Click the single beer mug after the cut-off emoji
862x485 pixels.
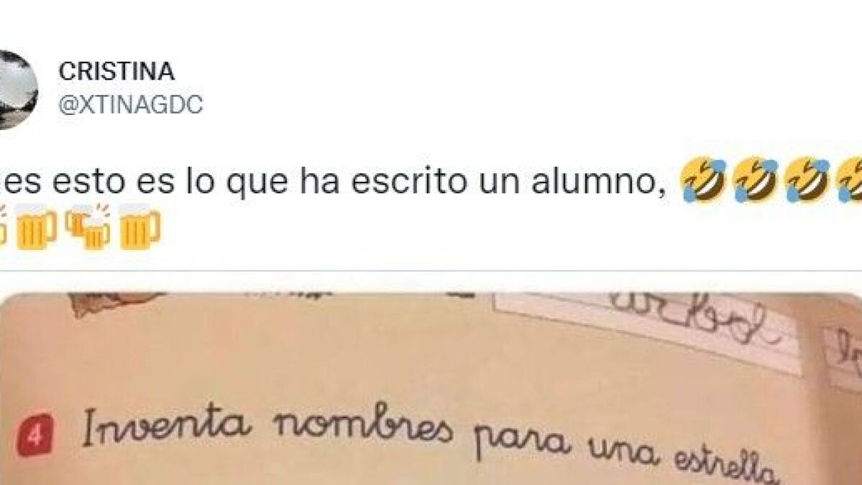click(35, 226)
